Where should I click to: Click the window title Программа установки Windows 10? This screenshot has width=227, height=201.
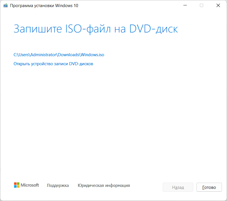click(x=44, y=6)
